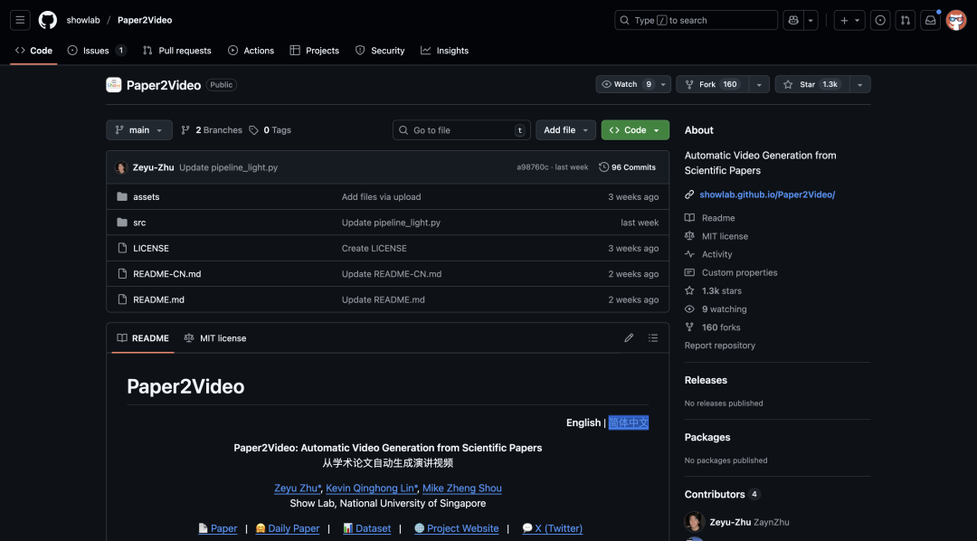Focus the 'Type / to search' field
Screen dimensions: 977x541
coord(696,20)
